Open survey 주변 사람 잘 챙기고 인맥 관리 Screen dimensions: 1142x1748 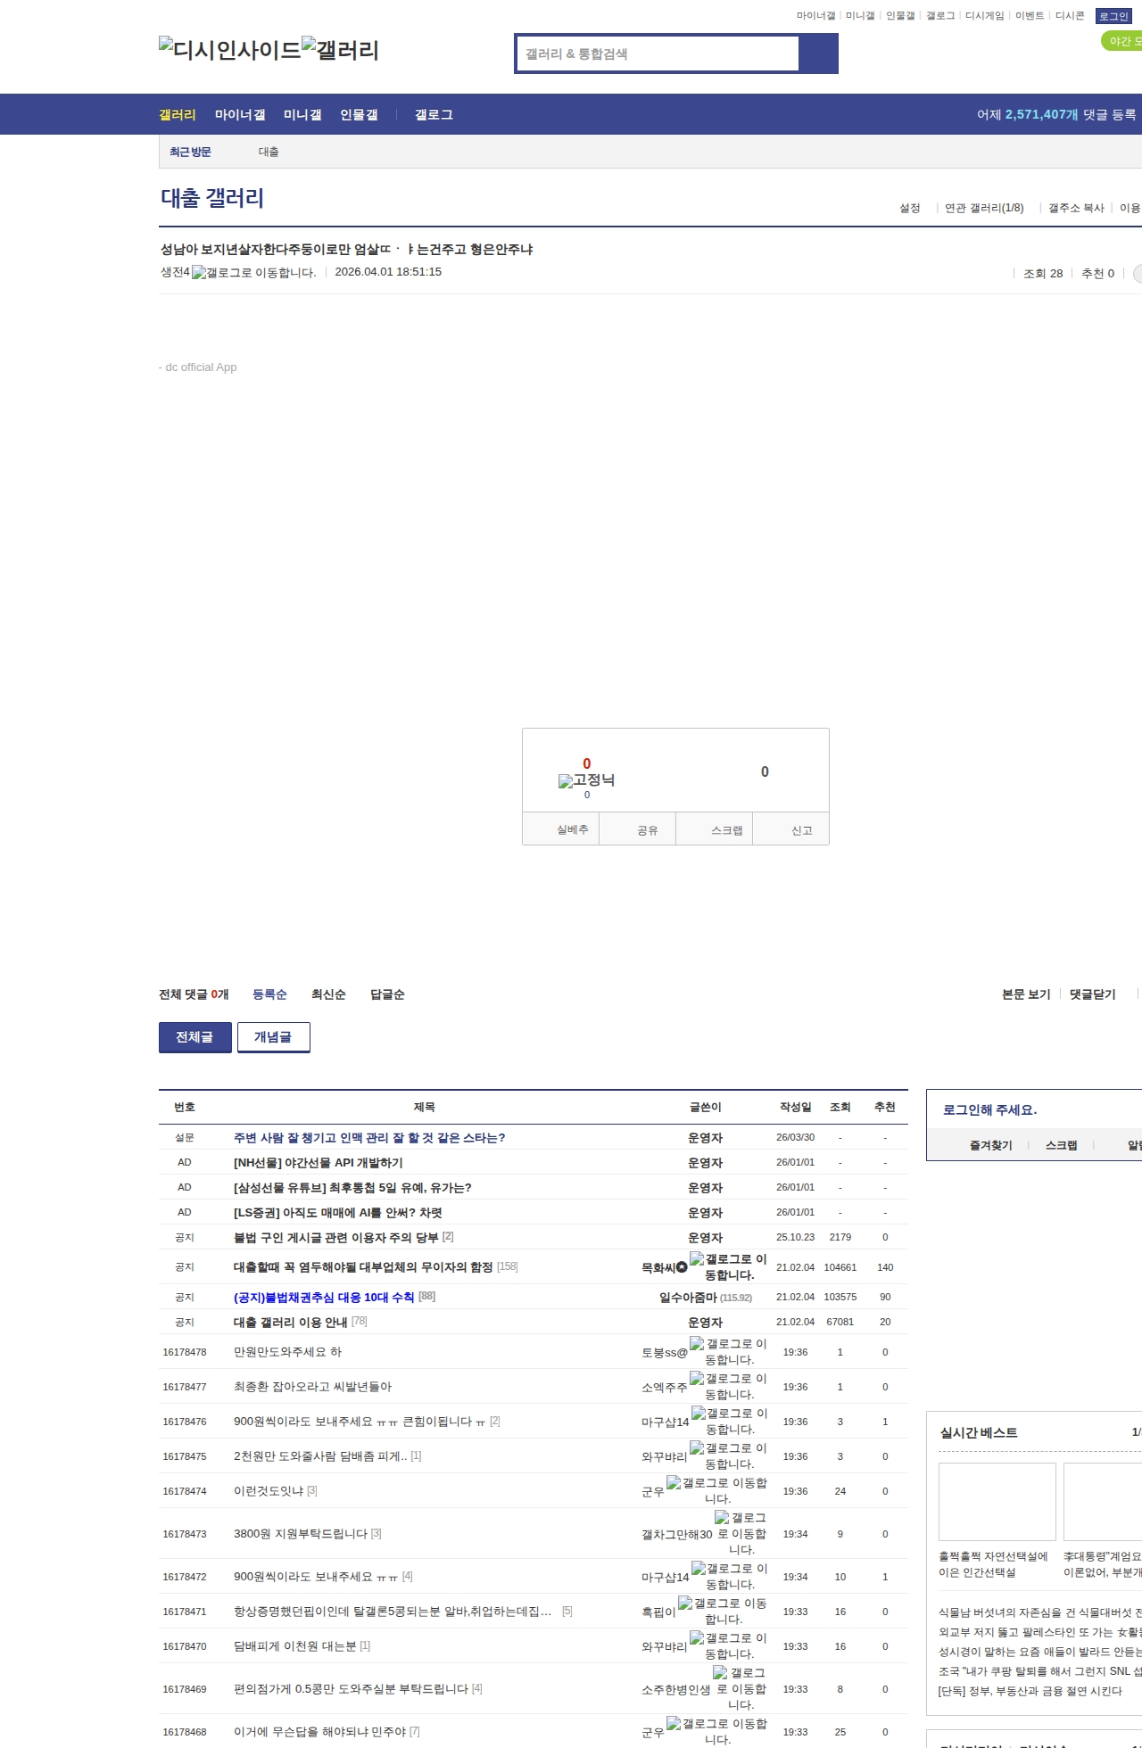pos(369,1137)
